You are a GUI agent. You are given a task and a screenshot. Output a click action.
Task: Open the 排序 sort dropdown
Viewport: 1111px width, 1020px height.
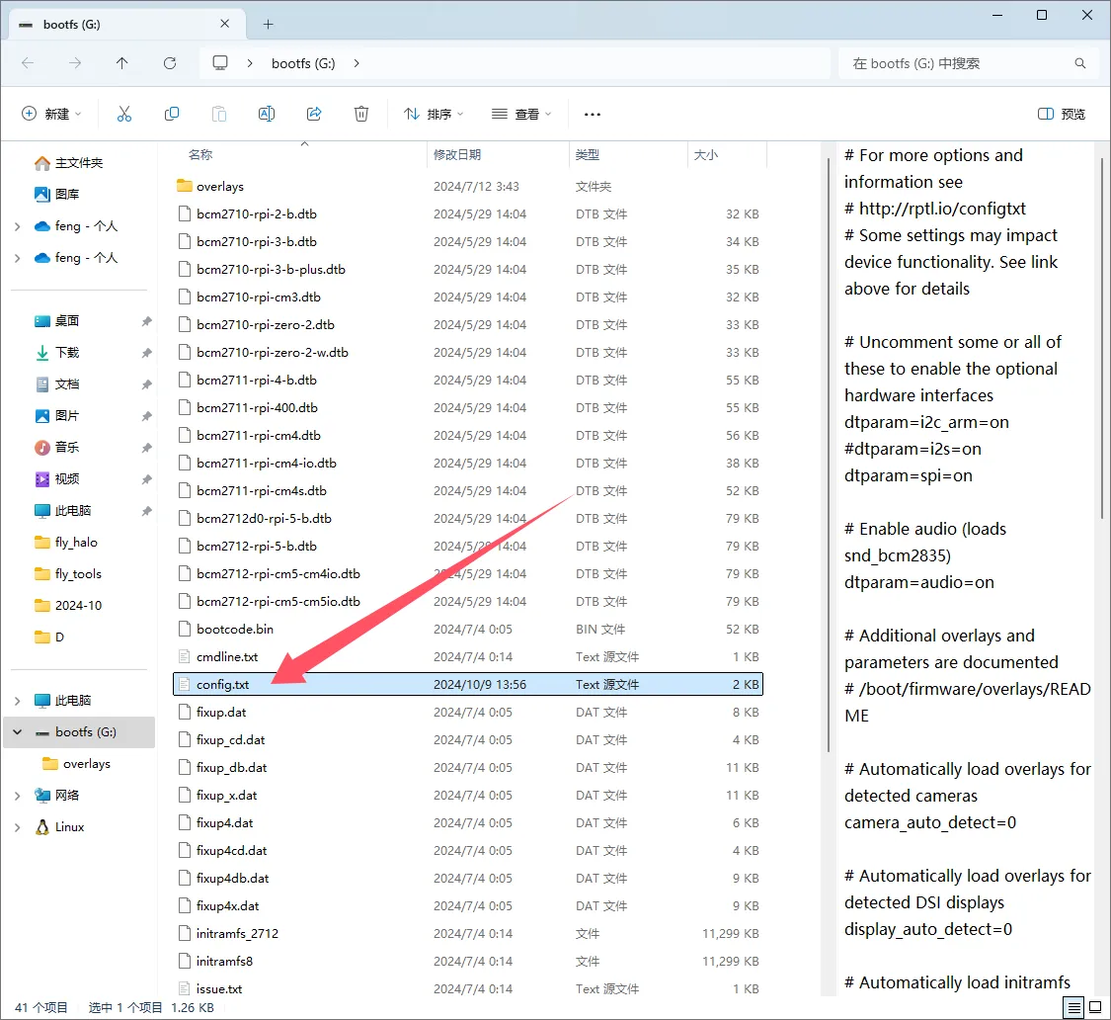(434, 114)
